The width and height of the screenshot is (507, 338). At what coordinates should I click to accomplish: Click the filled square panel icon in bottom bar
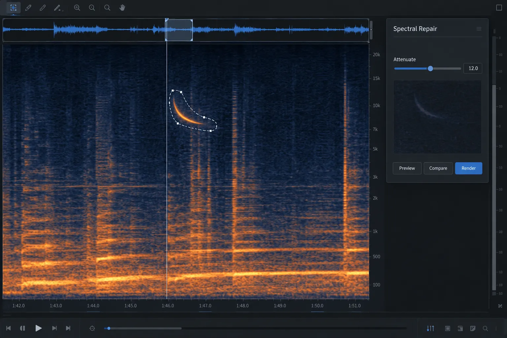click(448, 328)
